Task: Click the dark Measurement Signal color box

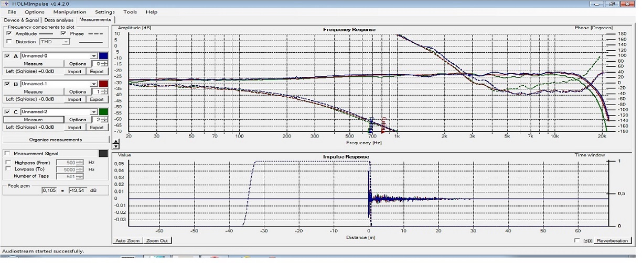Action: [103, 153]
